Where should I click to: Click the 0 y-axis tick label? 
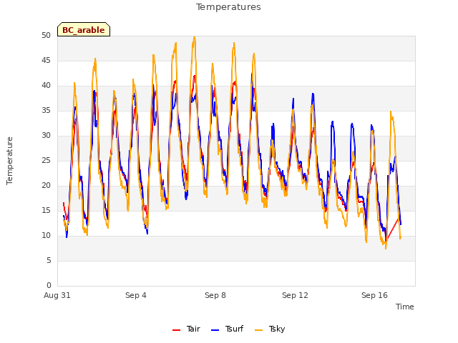point(49,286)
